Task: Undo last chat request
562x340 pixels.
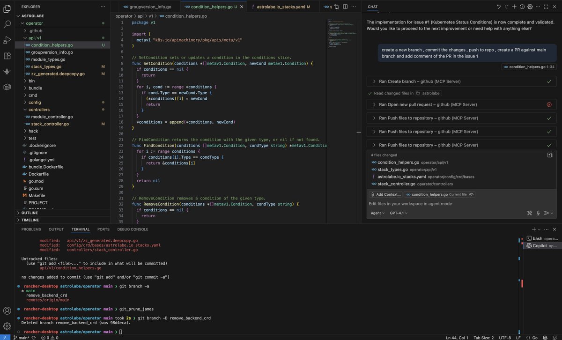Action: point(499,7)
